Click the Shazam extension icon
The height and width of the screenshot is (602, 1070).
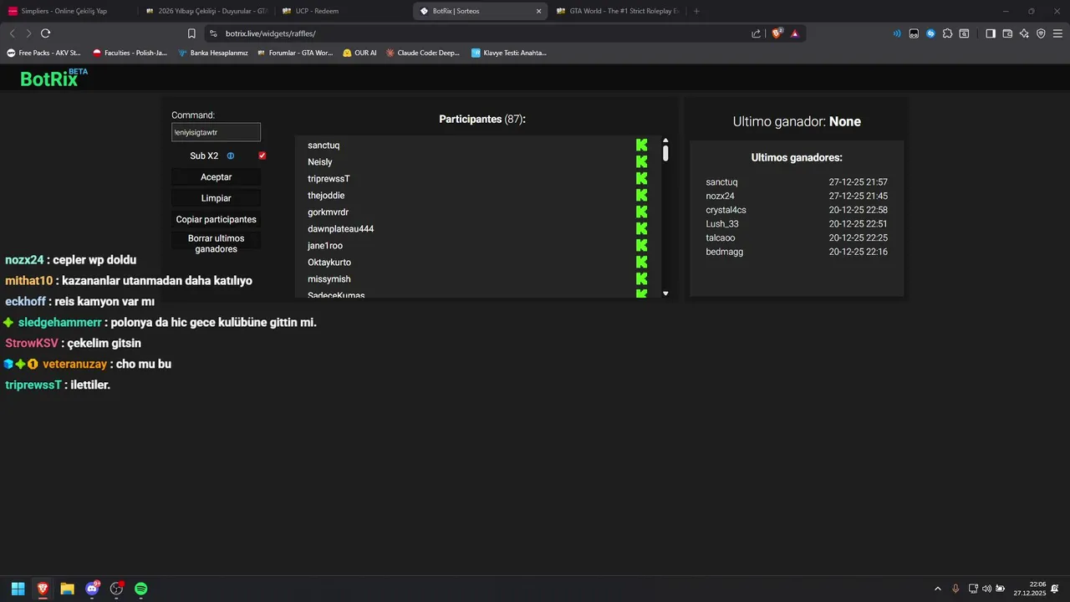(x=930, y=33)
